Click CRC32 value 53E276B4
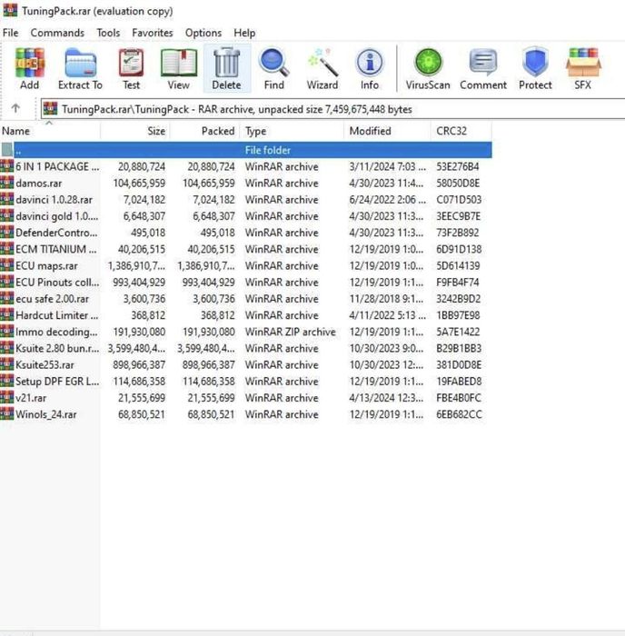 point(458,166)
